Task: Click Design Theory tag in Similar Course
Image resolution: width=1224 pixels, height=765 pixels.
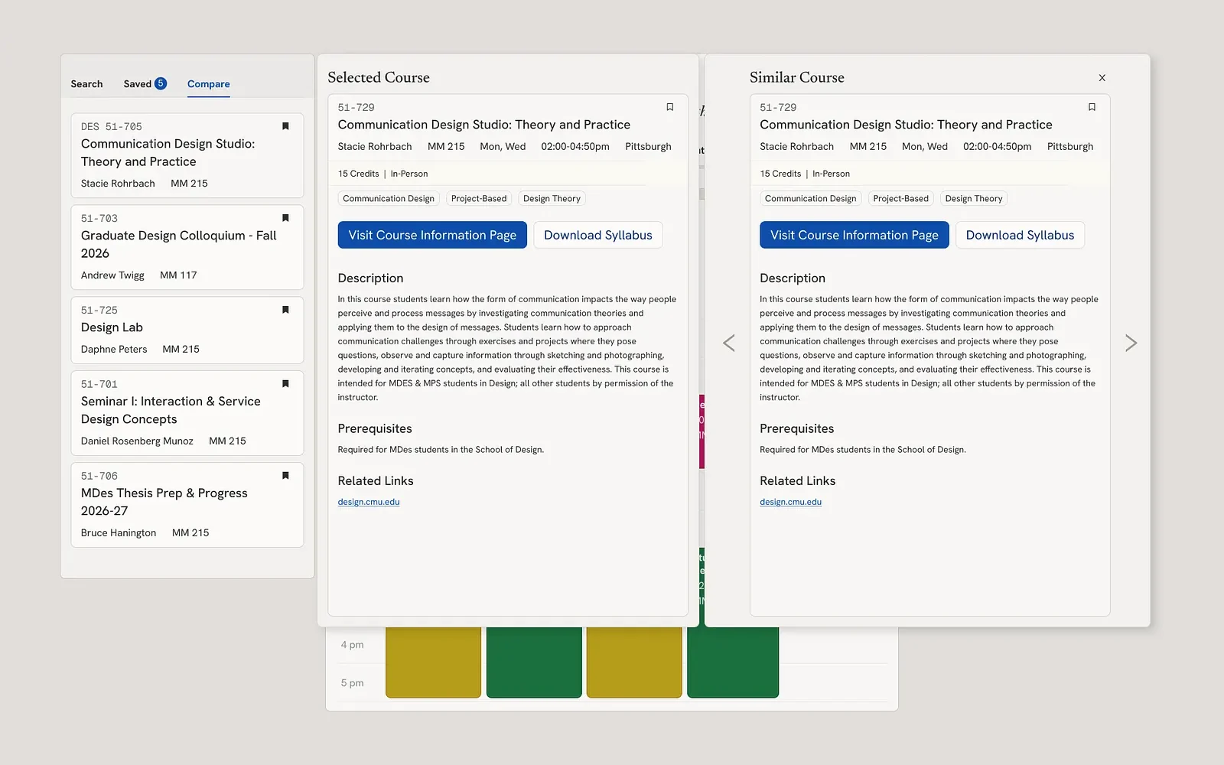Action: 974,198
